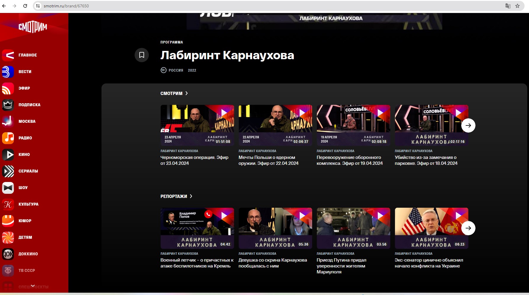Open 'Убийство из-за замечания о парковке' title
The width and height of the screenshot is (529, 295).
pyautogui.click(x=426, y=160)
